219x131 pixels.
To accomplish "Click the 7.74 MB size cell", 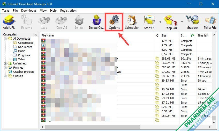I will click(x=167, y=45).
